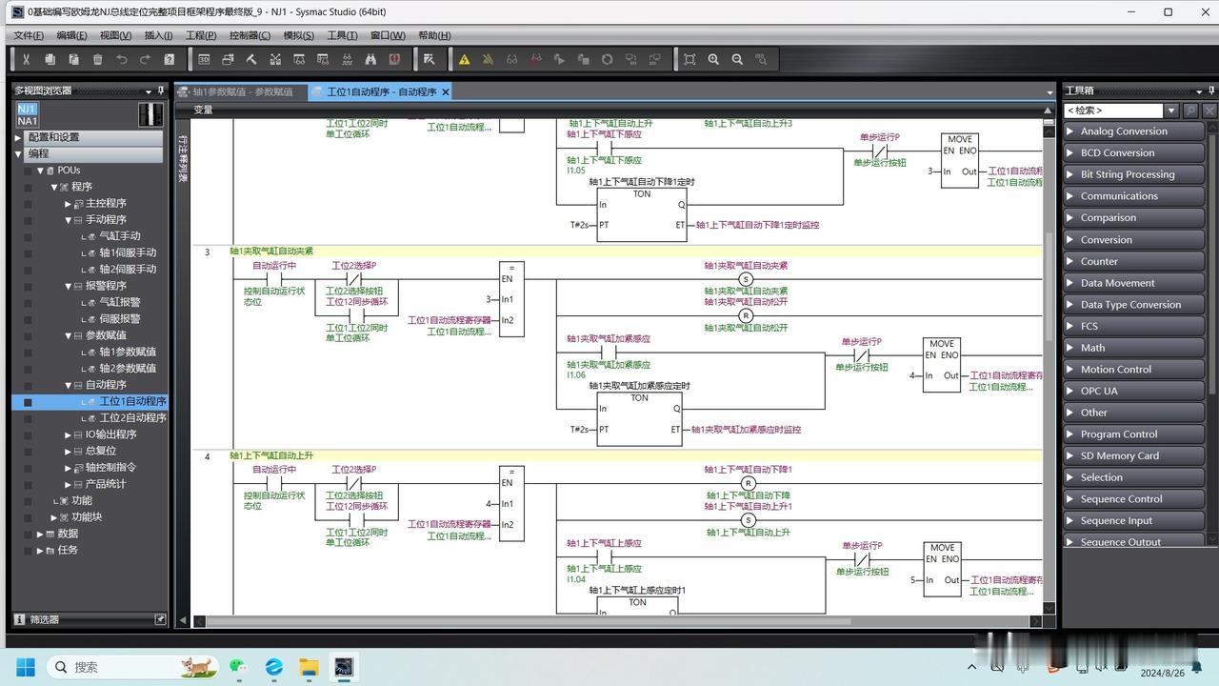Click the Cut scissors icon in toolbar
1219x686 pixels.
coord(27,59)
